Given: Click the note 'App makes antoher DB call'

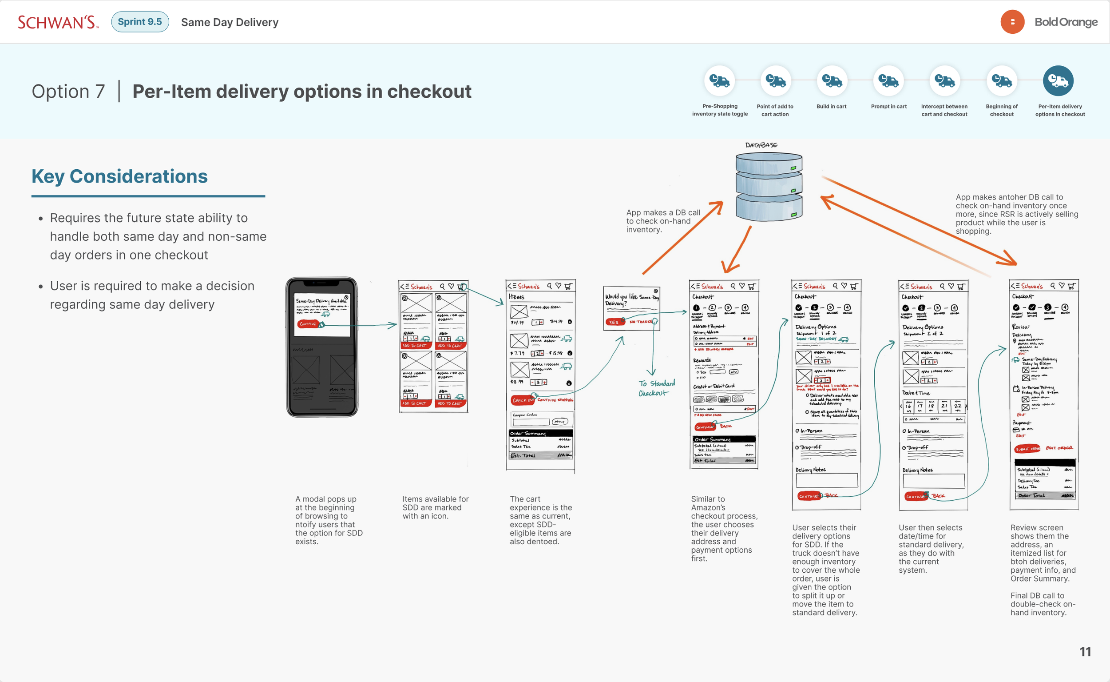Looking at the screenshot, I should point(1017,214).
